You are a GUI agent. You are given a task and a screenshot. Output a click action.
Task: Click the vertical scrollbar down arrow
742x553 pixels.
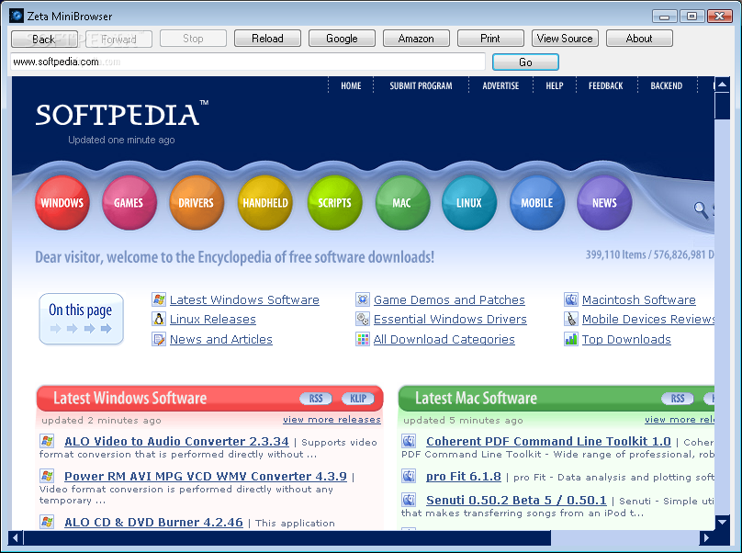tap(722, 522)
